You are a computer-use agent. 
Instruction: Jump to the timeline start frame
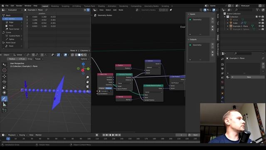click(x=103, y=135)
